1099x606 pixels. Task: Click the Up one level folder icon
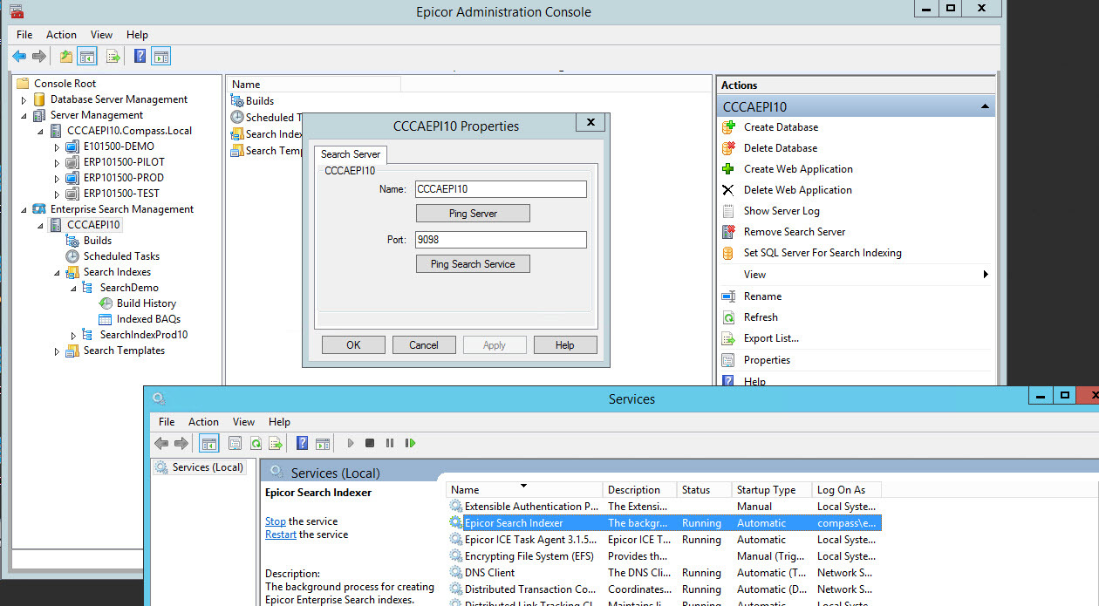(66, 57)
